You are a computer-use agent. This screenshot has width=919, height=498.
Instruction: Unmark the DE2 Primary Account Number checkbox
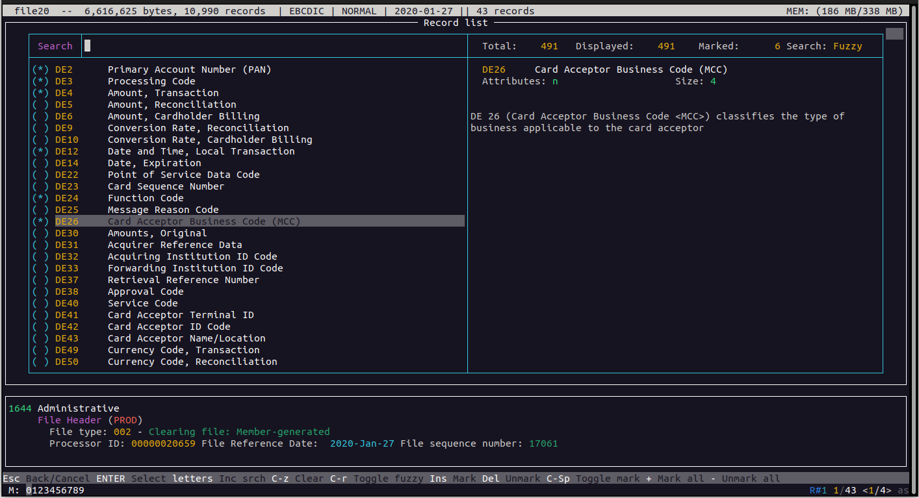pyautogui.click(x=40, y=69)
